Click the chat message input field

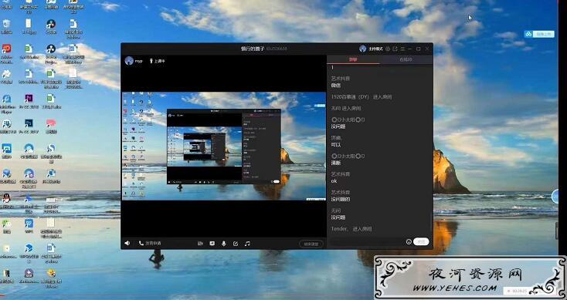point(367,241)
